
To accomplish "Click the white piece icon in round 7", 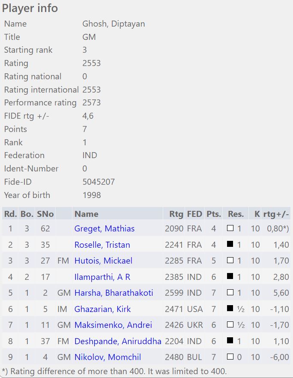I will (x=230, y=324).
